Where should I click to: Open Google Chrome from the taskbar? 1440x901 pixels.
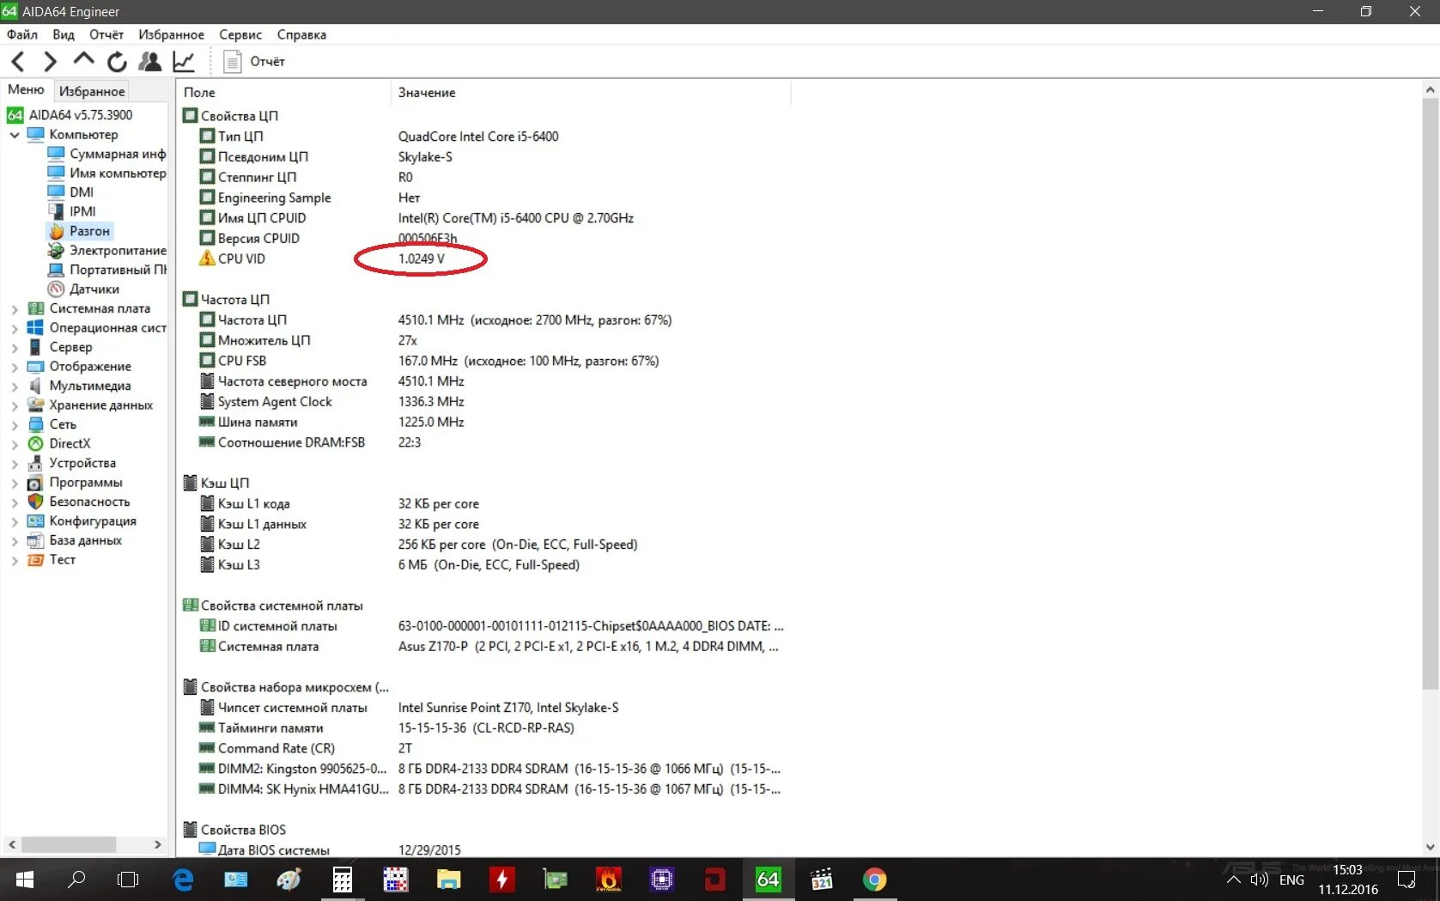(x=874, y=880)
